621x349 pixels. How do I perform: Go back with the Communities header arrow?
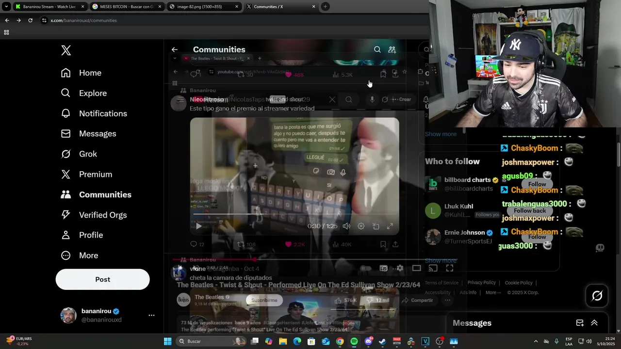175,49
